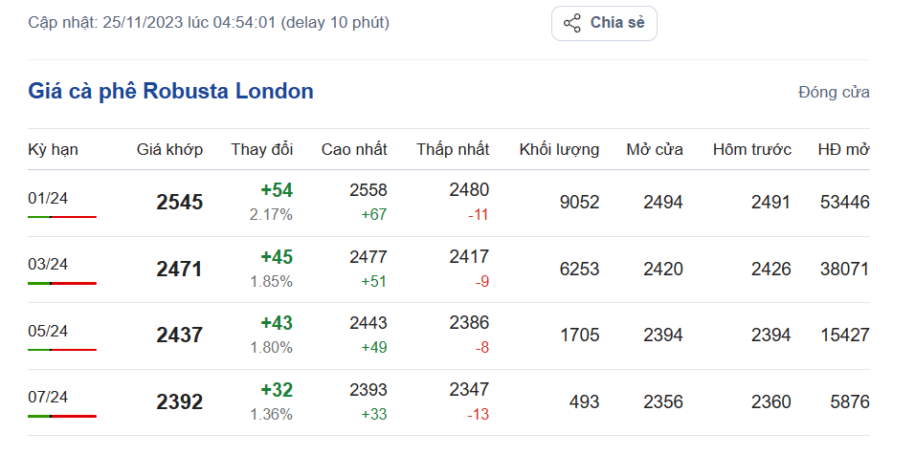Click the Hôm trước column header
The height and width of the screenshot is (455, 915).
coord(751,149)
